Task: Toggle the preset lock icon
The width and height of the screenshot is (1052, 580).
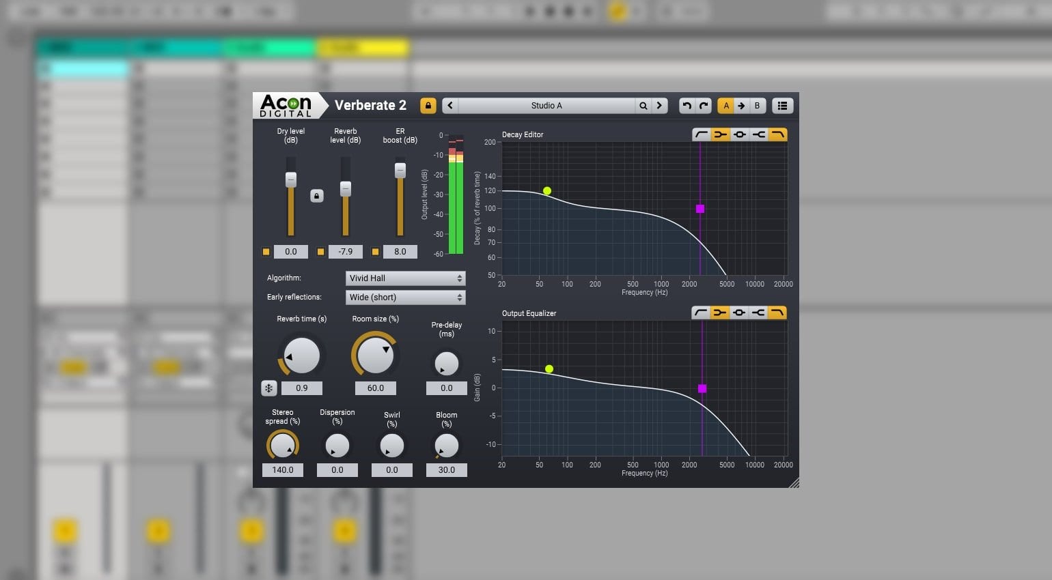Action: [428, 106]
